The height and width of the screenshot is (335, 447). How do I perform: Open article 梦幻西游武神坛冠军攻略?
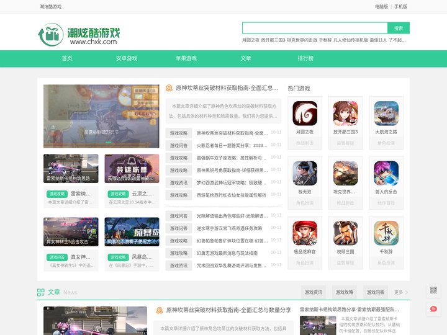[x=232, y=182]
